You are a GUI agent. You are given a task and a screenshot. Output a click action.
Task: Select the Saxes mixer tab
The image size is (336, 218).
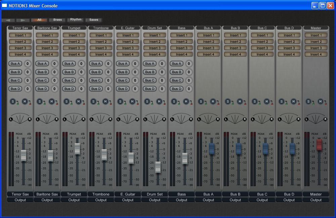94,20
